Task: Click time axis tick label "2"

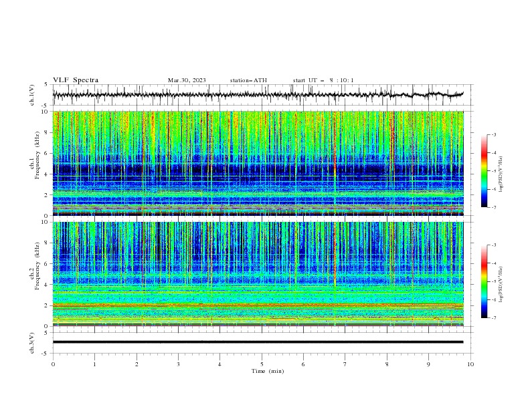Action: (x=137, y=364)
